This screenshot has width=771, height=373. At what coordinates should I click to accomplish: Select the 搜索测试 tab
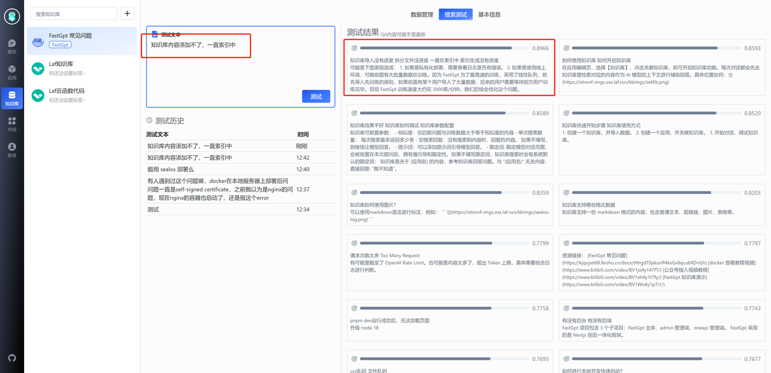(455, 14)
